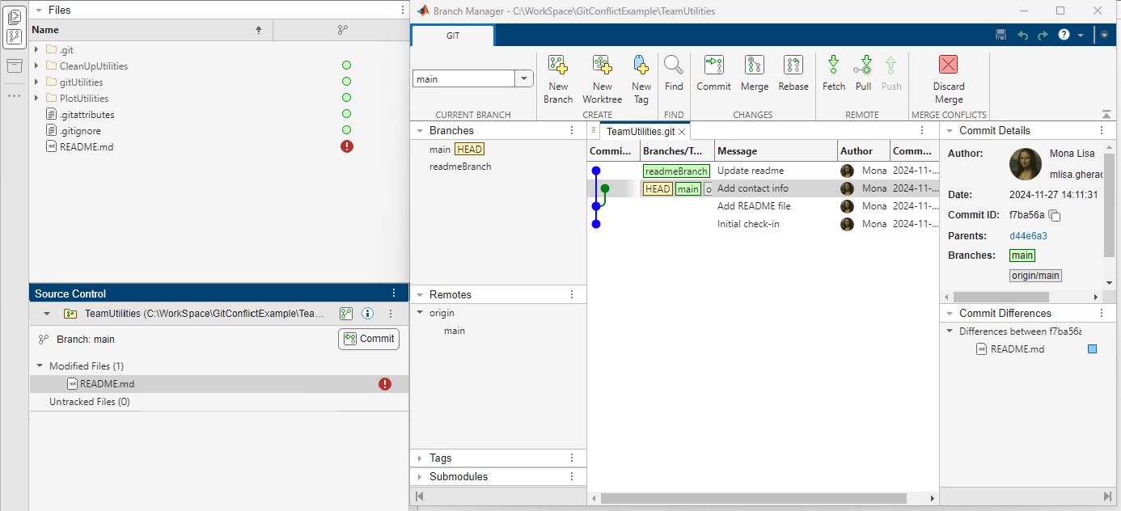Expand the CleanUpUtilities folder
The width and height of the screenshot is (1121, 511).
pos(36,66)
